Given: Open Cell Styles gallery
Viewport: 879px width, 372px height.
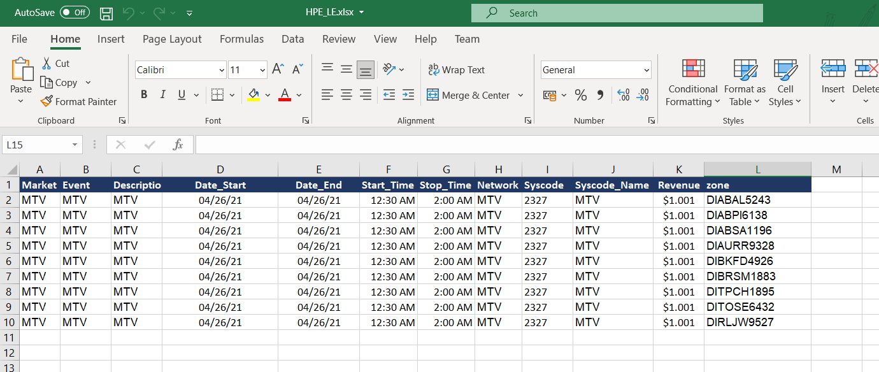Looking at the screenshot, I should (x=785, y=83).
